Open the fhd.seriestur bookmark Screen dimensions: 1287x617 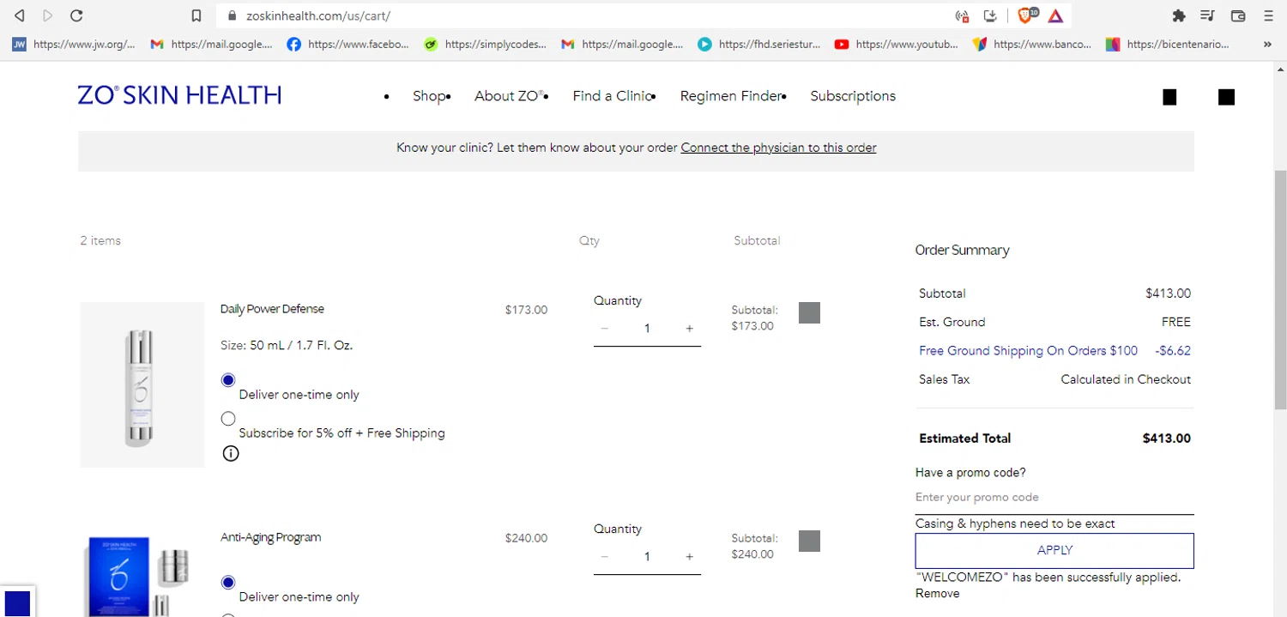pos(759,45)
